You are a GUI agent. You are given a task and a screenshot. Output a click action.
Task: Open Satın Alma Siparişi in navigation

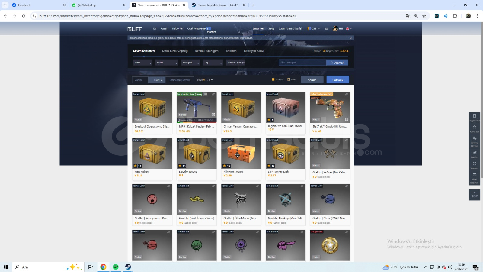coord(290,28)
